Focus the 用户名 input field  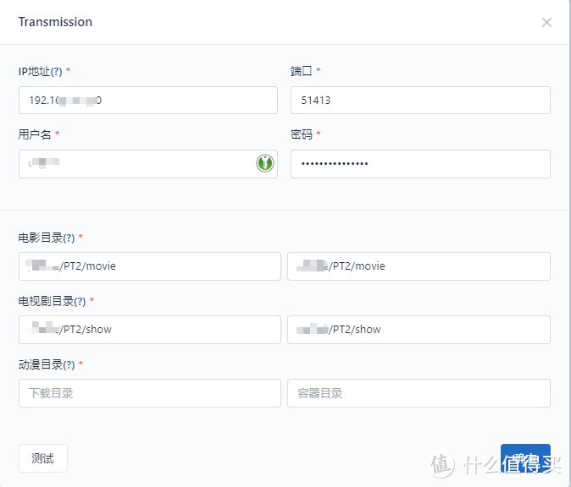(x=148, y=164)
